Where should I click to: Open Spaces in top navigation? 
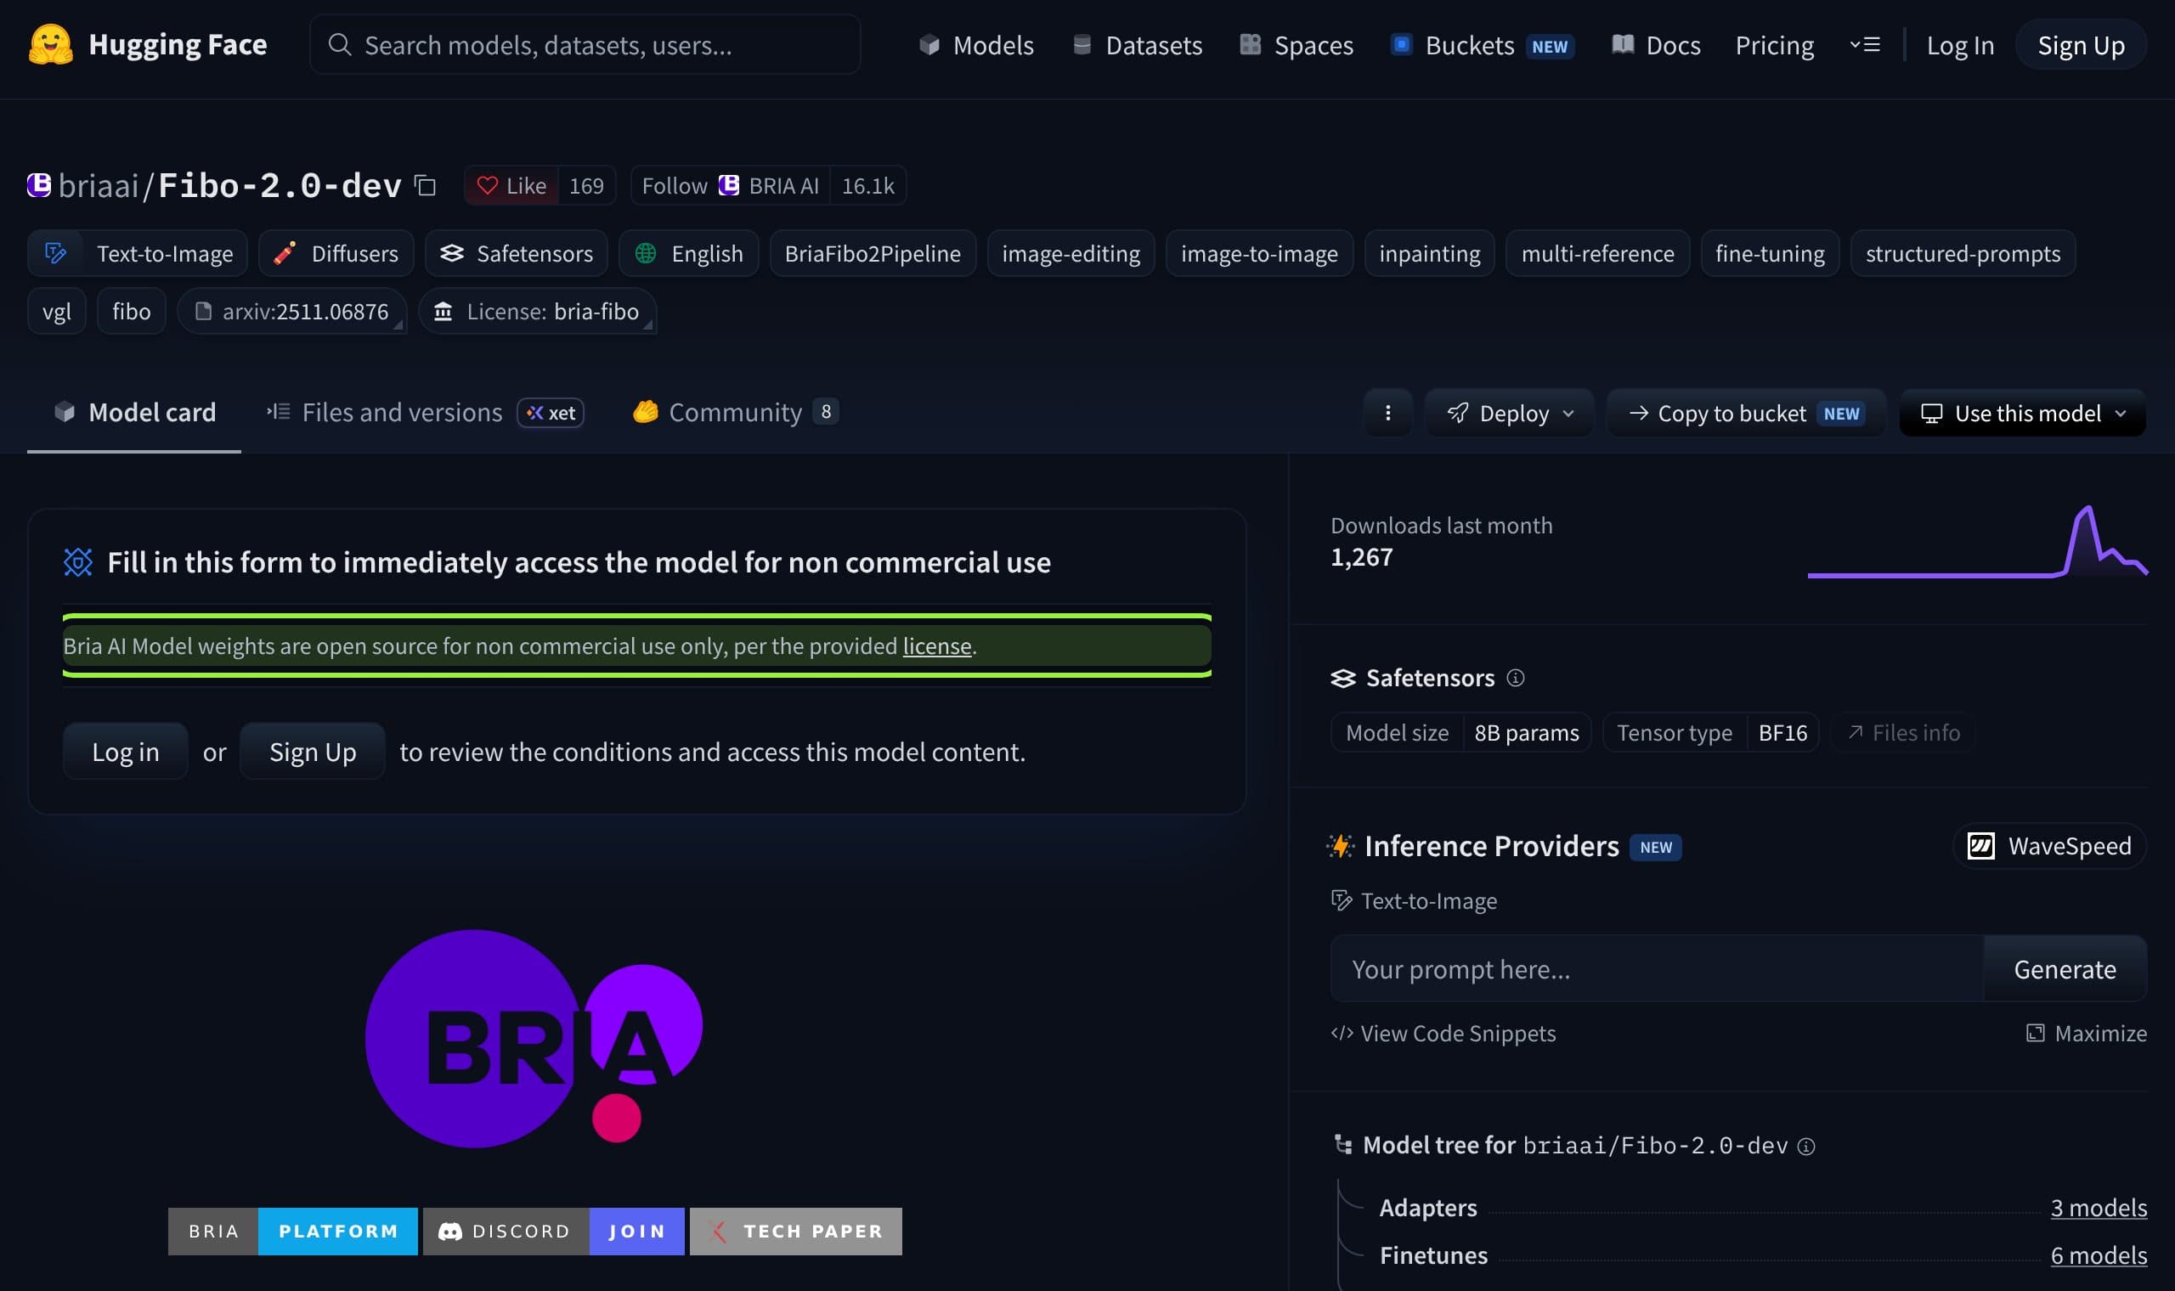(x=1297, y=44)
